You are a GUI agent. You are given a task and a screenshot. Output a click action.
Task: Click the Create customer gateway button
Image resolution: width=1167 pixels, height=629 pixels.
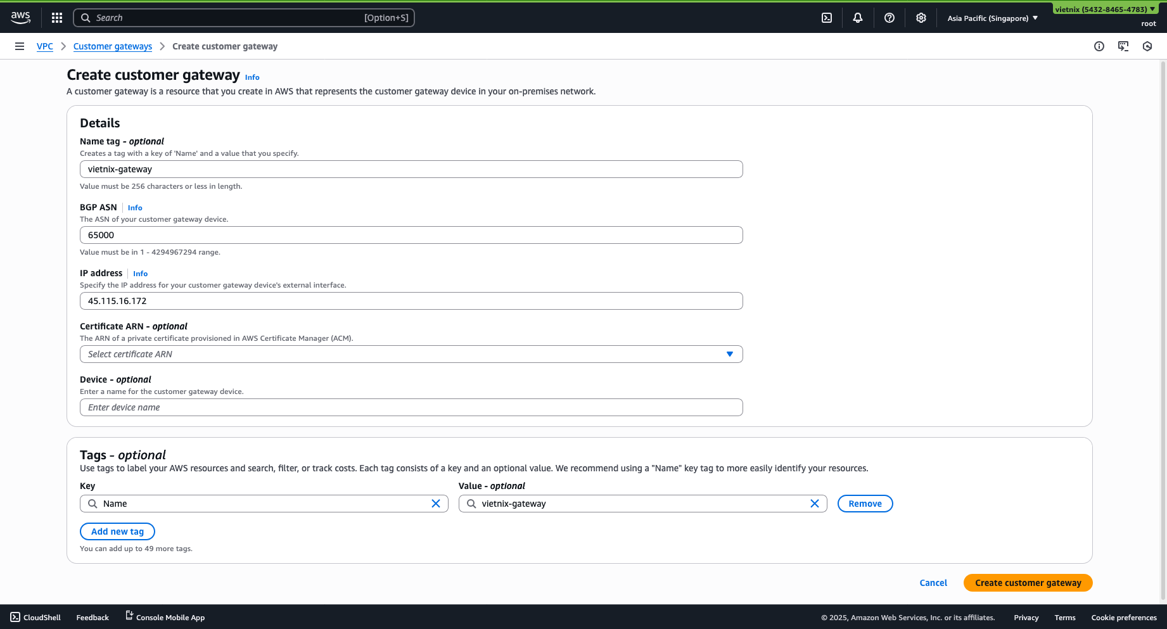(x=1028, y=582)
